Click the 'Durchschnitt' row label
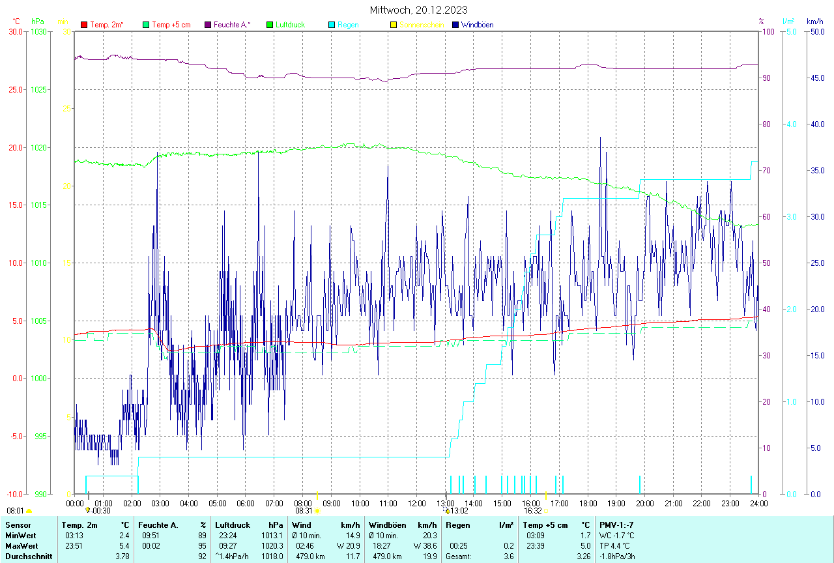Screen dimensions: 834x563 pos(29,556)
